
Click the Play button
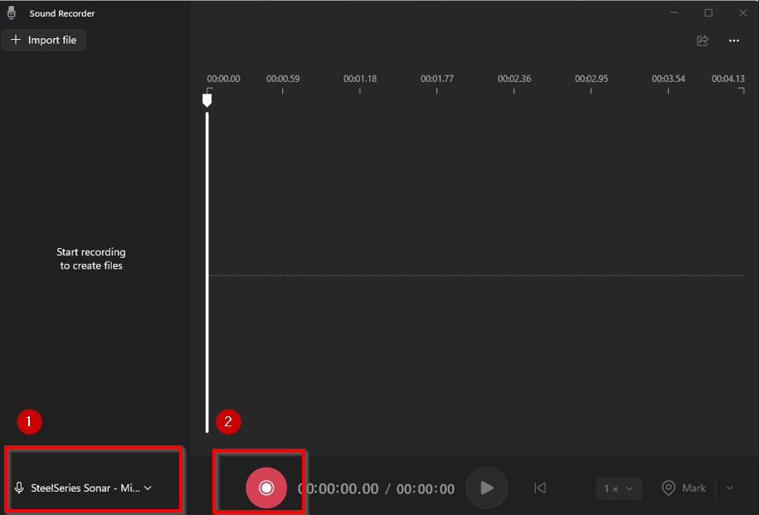click(x=486, y=488)
